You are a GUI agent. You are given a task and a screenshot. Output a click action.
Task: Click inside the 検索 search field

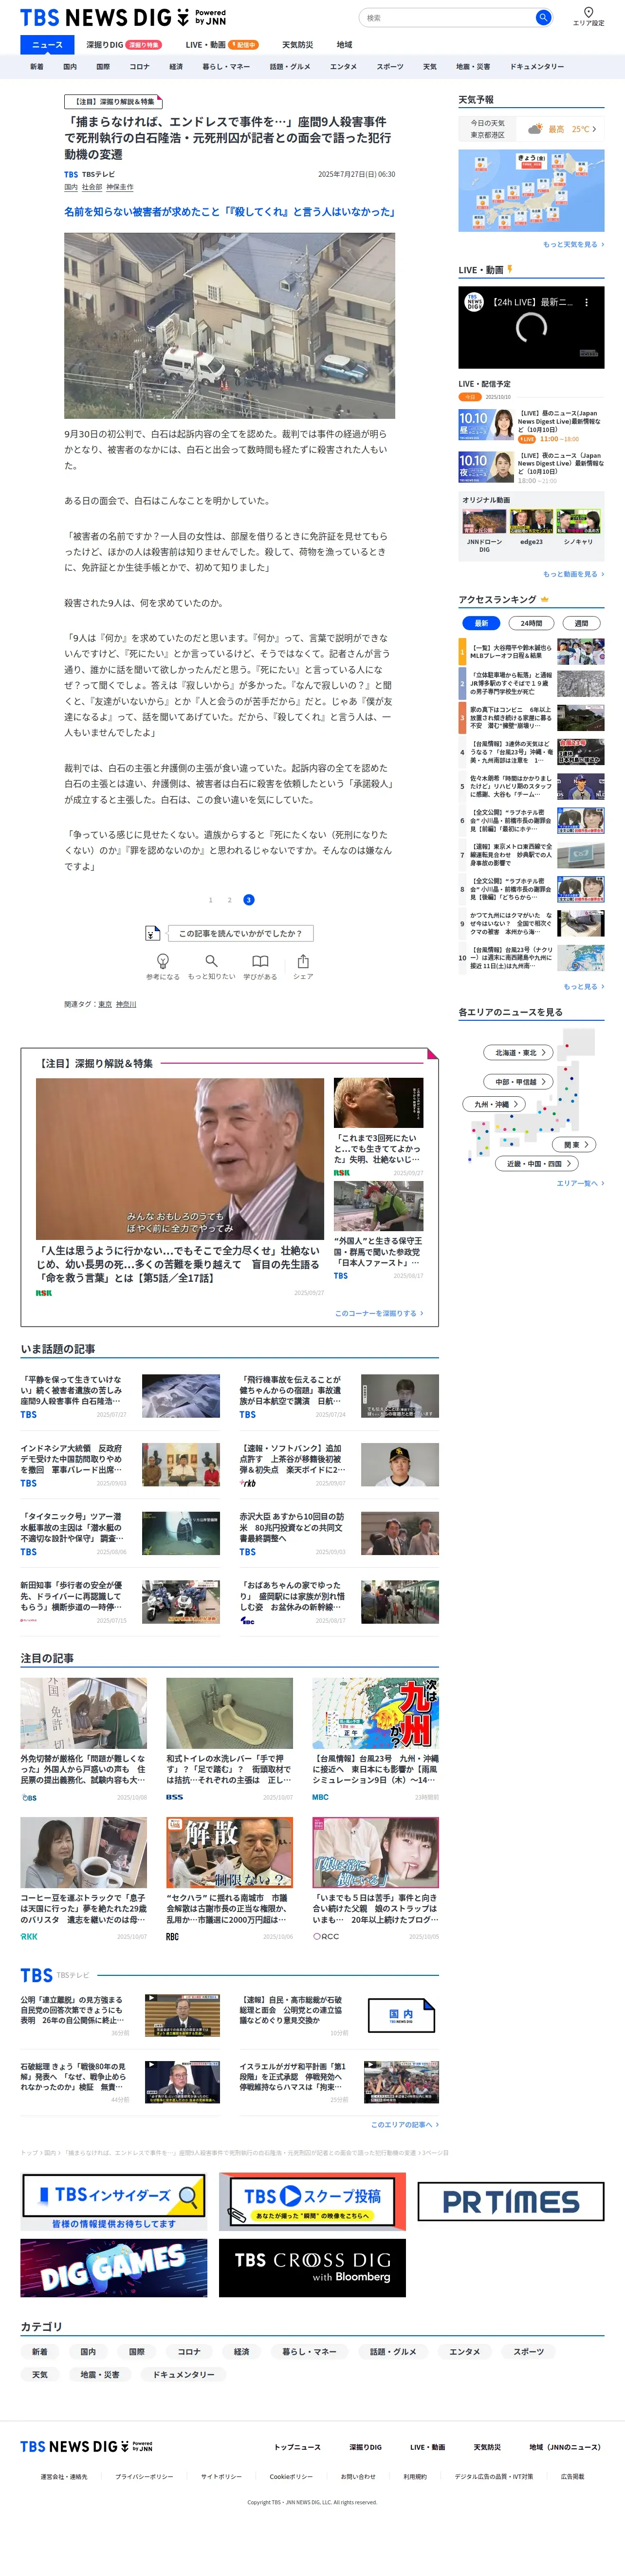447,17
